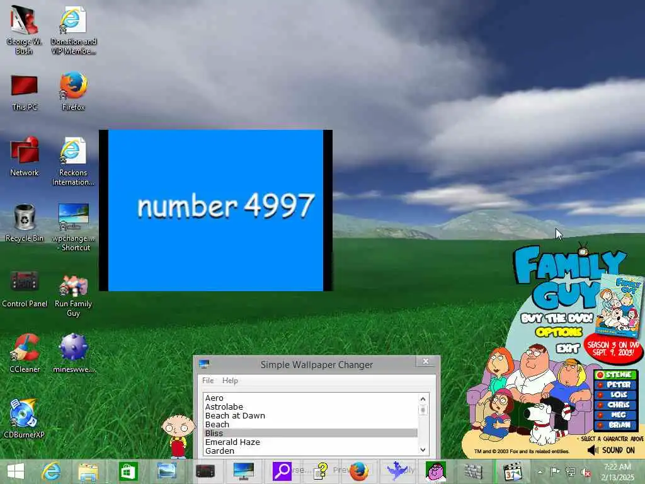Open the blue bird taskbar icon
This screenshot has height=484, width=645.
[x=397, y=471]
